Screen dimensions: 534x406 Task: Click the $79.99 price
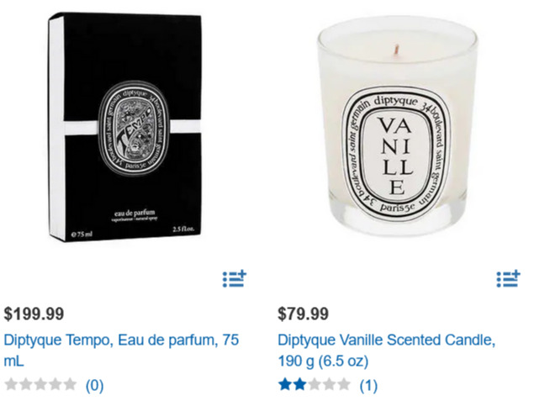coord(303,314)
